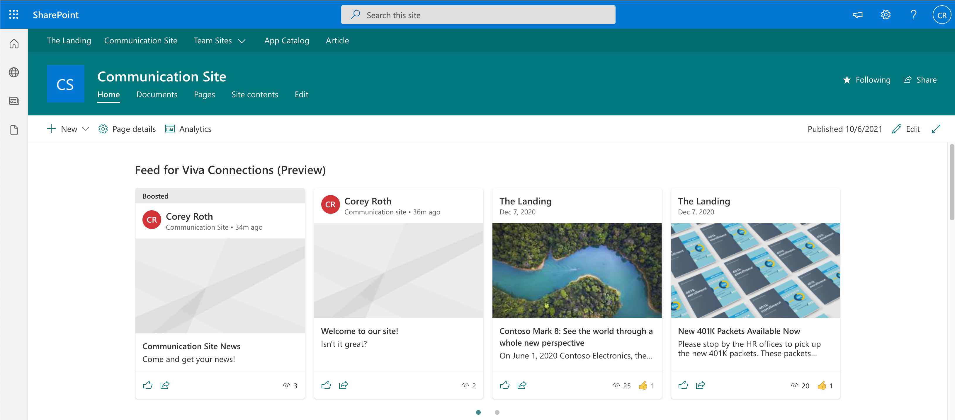Image resolution: width=955 pixels, height=420 pixels.
Task: Click the megaphone feedback icon
Action: 857,15
